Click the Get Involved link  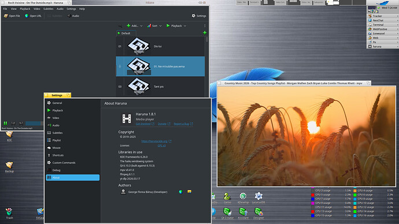pyautogui.click(x=145, y=124)
